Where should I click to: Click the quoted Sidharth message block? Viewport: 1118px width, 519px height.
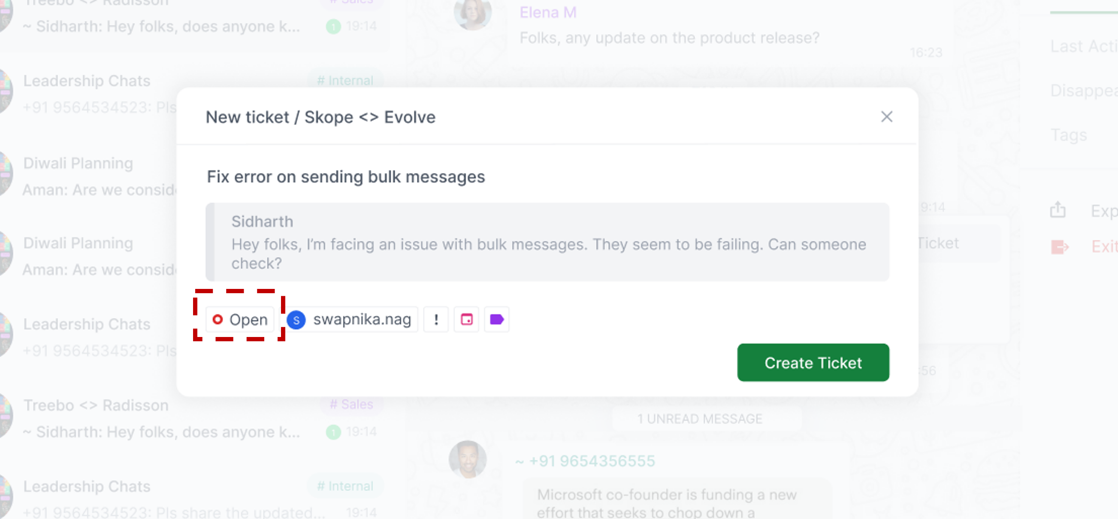547,242
